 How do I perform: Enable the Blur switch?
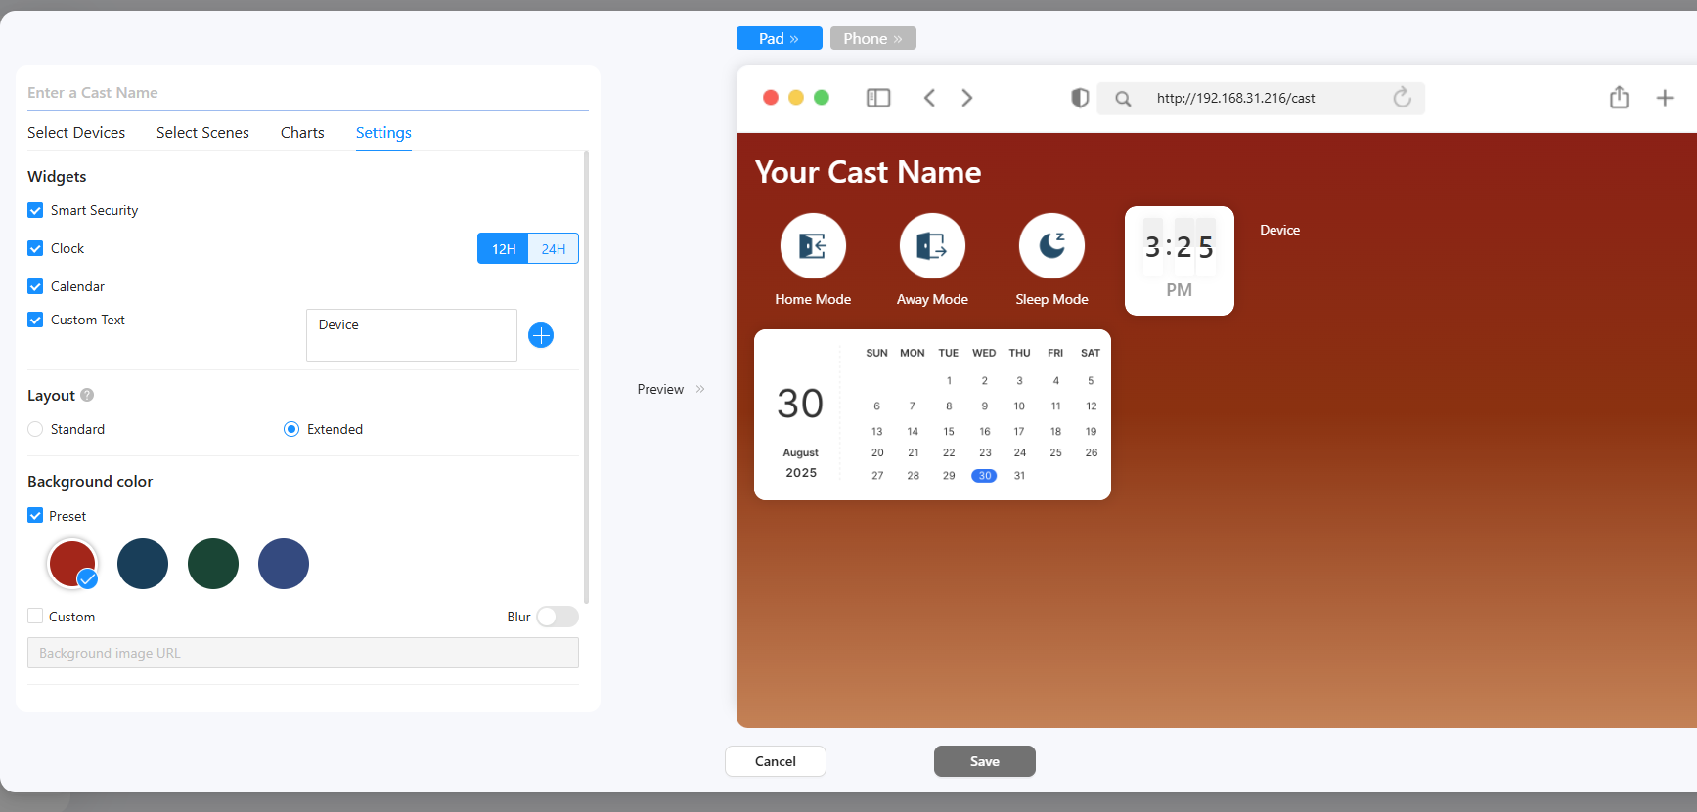[558, 617]
